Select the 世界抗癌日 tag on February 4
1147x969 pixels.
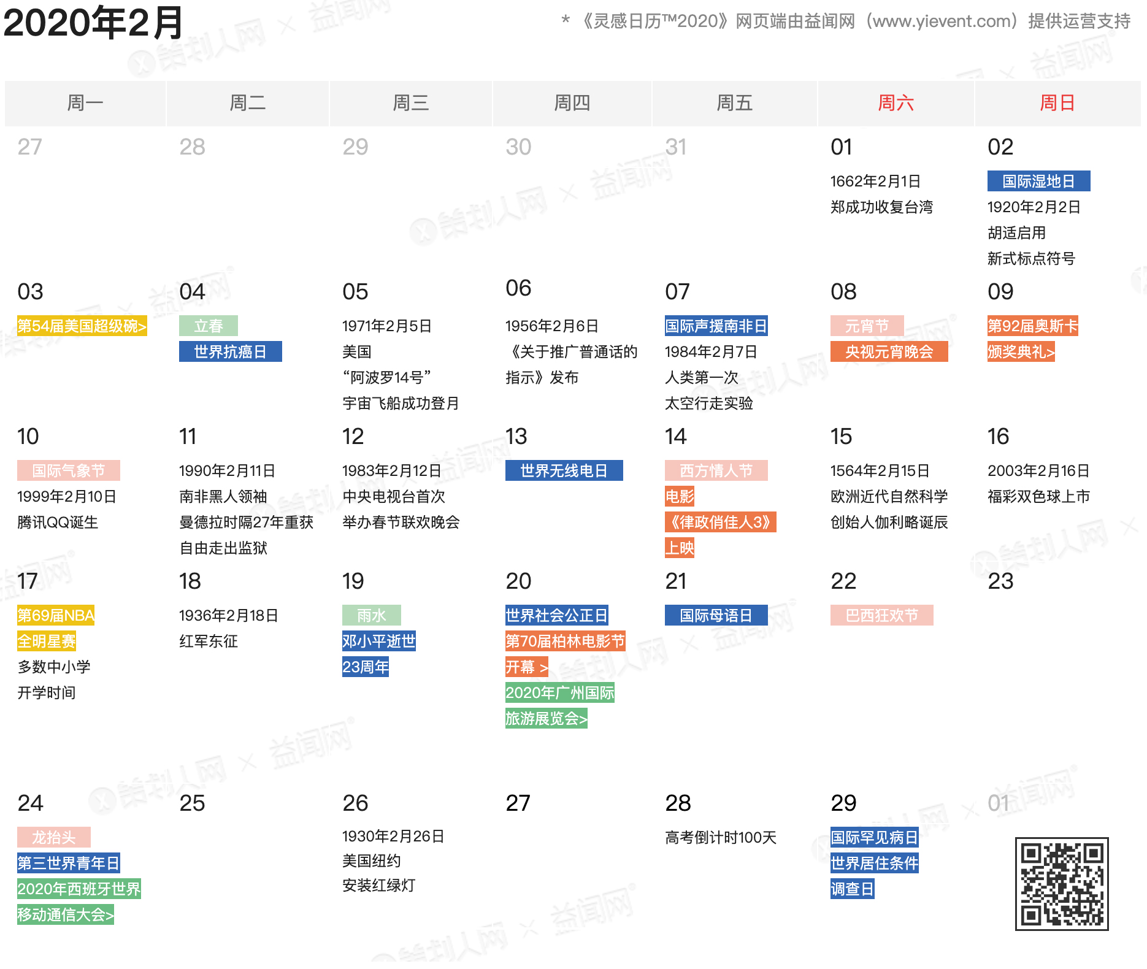click(x=231, y=351)
